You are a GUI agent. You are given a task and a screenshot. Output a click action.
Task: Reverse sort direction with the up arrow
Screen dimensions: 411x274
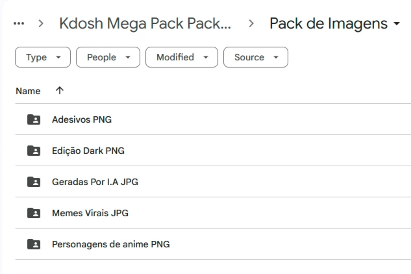coord(60,90)
